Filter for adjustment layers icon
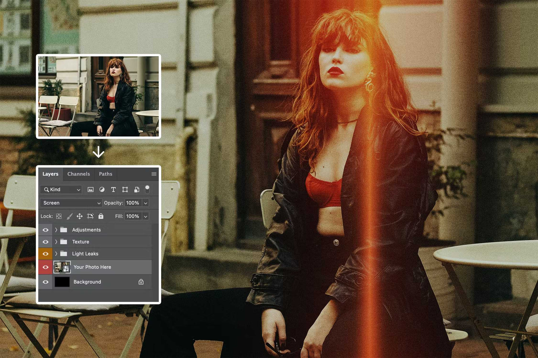The height and width of the screenshot is (358, 538). (102, 190)
